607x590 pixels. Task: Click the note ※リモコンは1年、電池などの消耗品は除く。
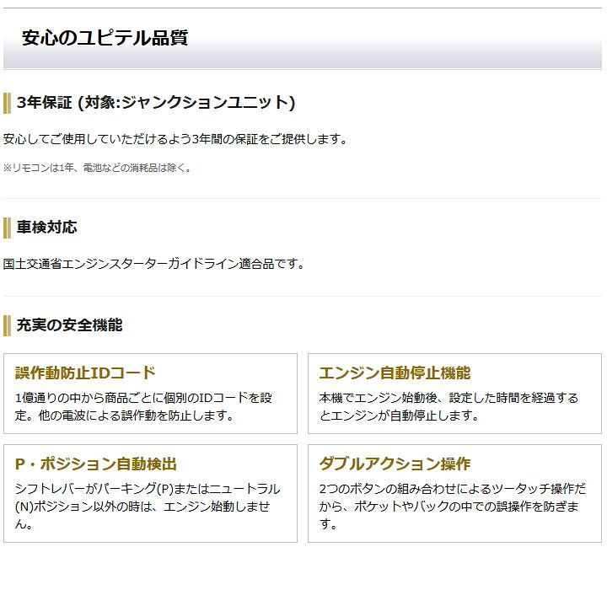pos(97,168)
